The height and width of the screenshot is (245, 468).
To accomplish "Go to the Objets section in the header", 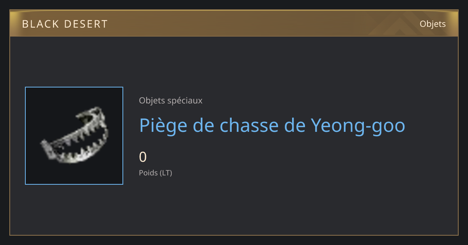I will 433,24.
